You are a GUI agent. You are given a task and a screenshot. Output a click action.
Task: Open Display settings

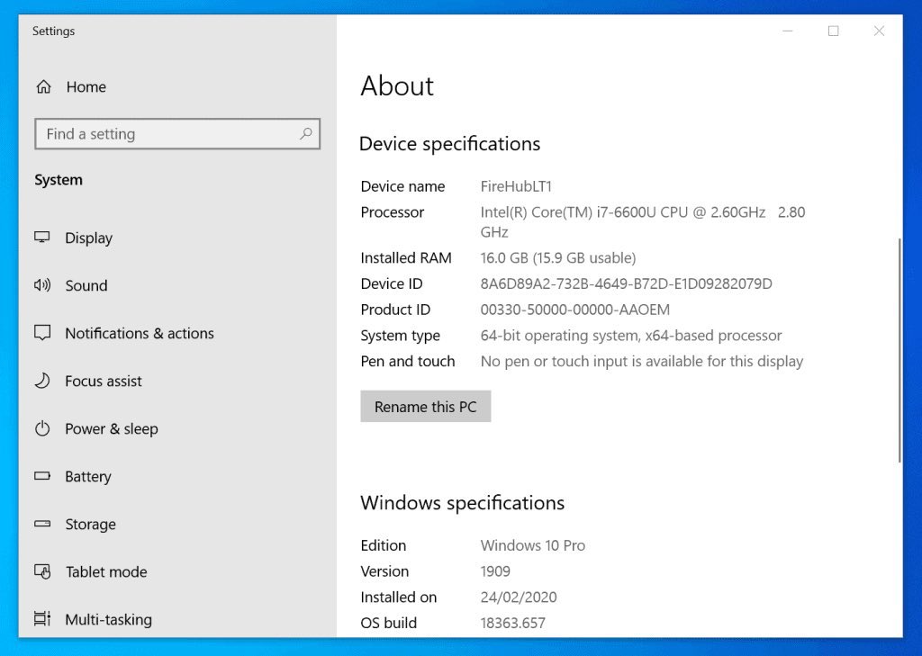pos(88,238)
